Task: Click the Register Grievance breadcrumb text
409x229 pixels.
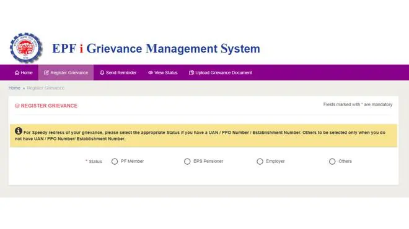Action: (46, 88)
